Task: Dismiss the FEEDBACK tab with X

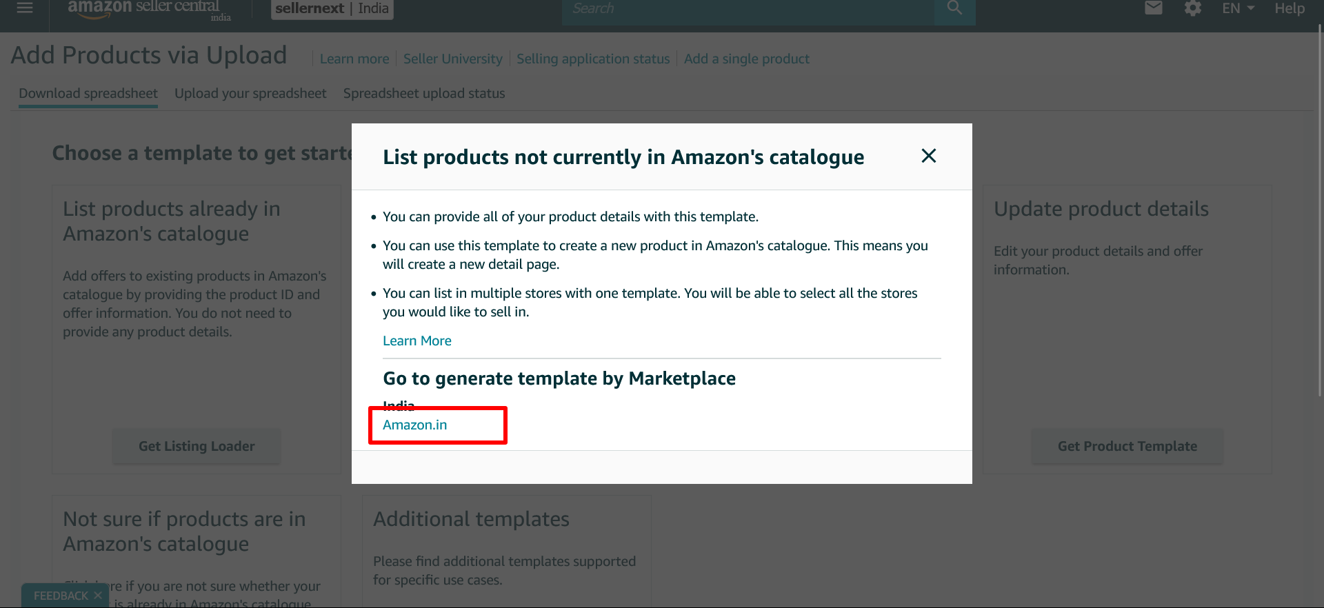Action: click(98, 596)
